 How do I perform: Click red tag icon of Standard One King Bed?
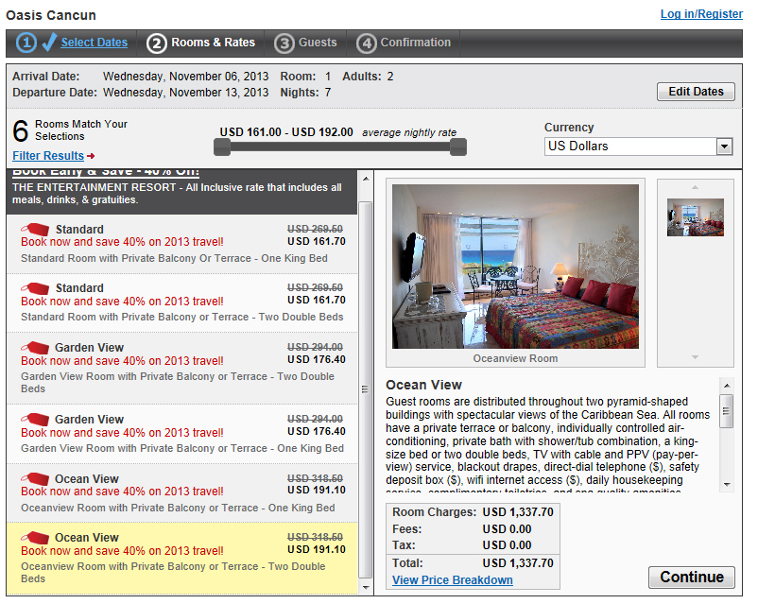pyautogui.click(x=35, y=229)
